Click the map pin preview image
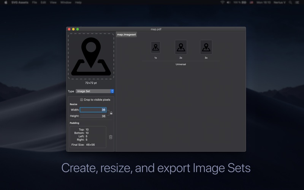This screenshot has height=190, width=304. (x=91, y=56)
